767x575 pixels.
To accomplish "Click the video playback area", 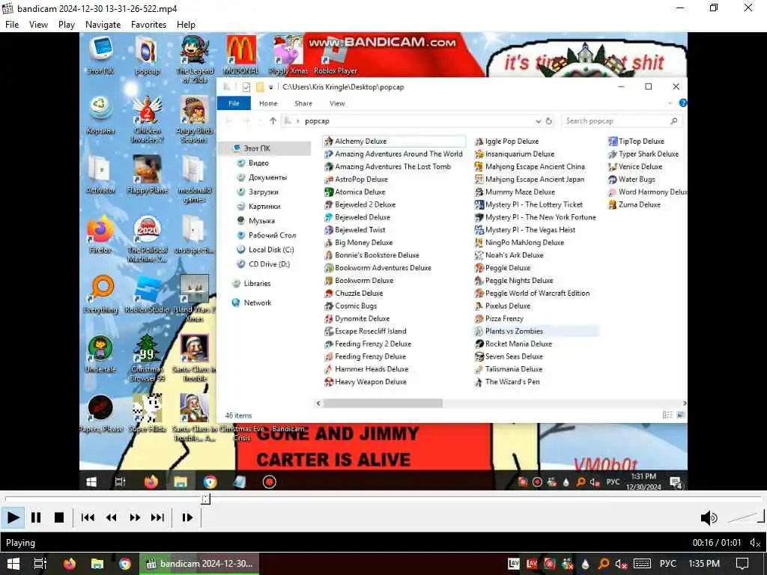I will click(383, 261).
